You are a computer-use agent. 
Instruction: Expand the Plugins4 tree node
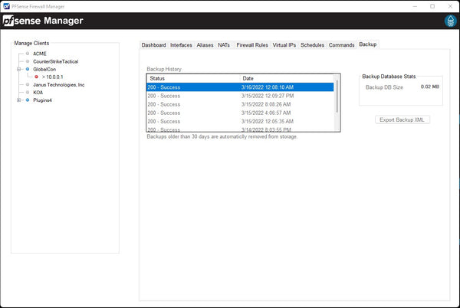click(x=19, y=100)
